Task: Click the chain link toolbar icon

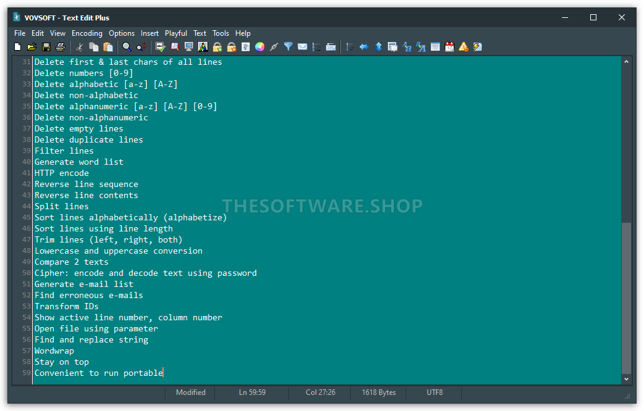Action: pyautogui.click(x=274, y=47)
